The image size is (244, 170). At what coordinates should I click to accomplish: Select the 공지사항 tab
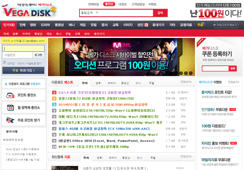click(x=12, y=131)
